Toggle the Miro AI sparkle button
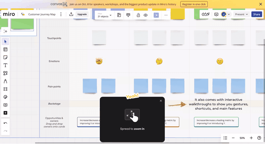 156,15
